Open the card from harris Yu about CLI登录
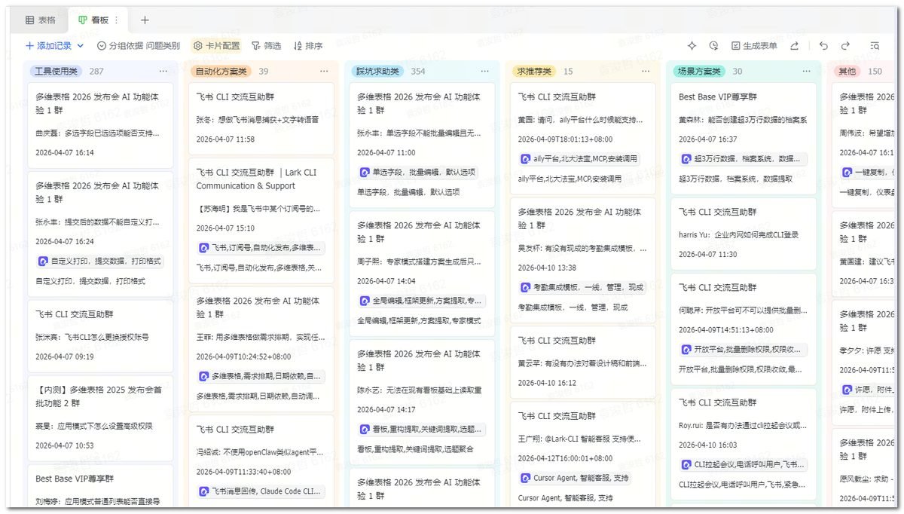This screenshot has height=514, width=904. click(x=744, y=233)
